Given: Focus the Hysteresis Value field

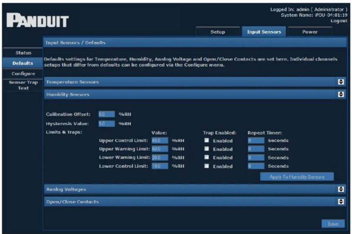Looking at the screenshot, I should pos(107,124).
